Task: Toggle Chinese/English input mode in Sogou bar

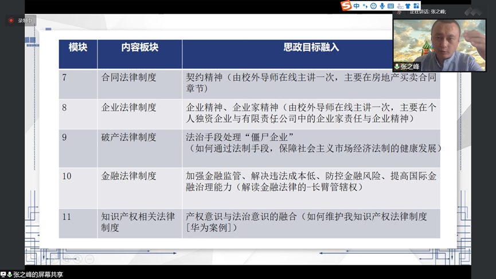Action: pyautogui.click(x=357, y=6)
